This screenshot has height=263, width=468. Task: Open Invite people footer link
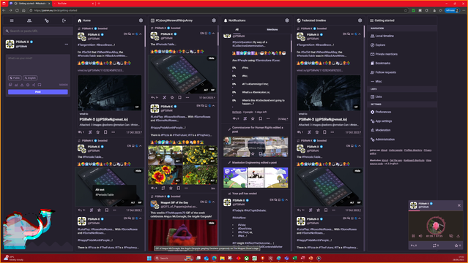pos(395,150)
